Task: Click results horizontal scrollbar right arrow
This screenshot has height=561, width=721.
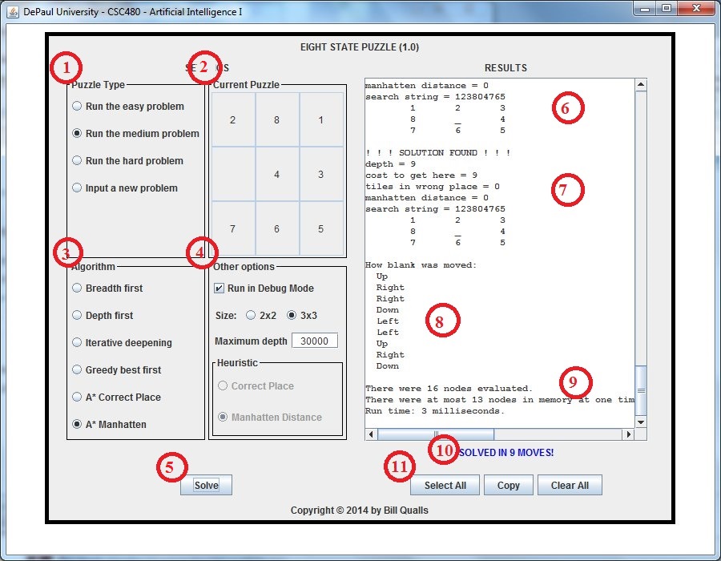Action: 628,434
